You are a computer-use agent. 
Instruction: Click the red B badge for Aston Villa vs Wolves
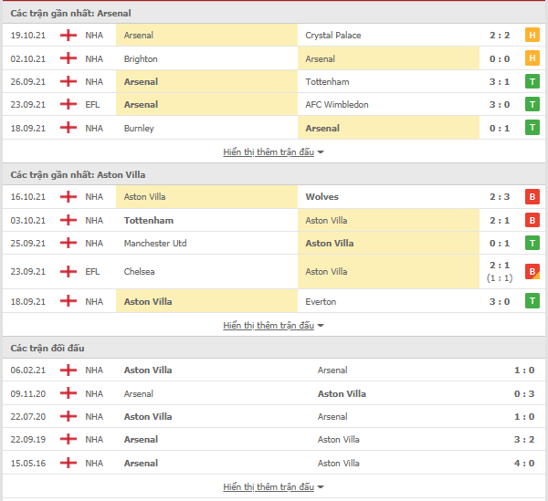(x=532, y=197)
